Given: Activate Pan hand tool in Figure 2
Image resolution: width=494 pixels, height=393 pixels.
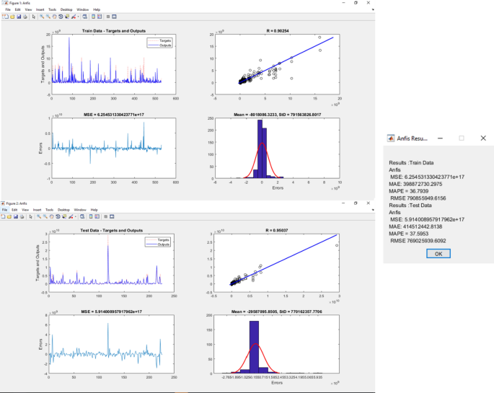Looking at the screenshot, I should coord(51,216).
